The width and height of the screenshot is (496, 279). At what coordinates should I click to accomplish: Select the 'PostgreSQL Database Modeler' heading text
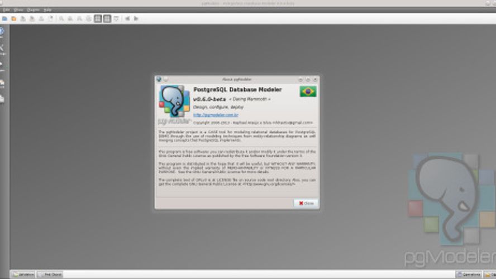pos(237,89)
